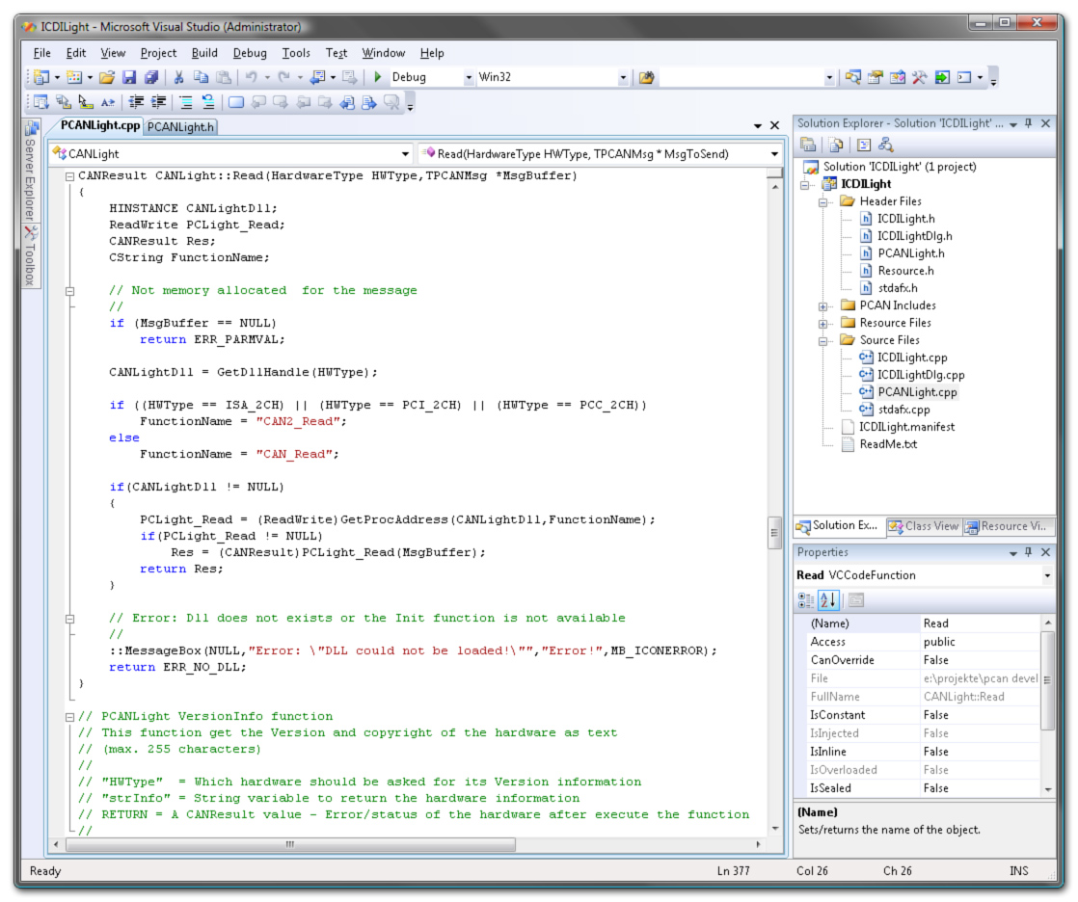The height and width of the screenshot is (902, 1078).
Task: Click the Save All icon
Action: point(151,78)
